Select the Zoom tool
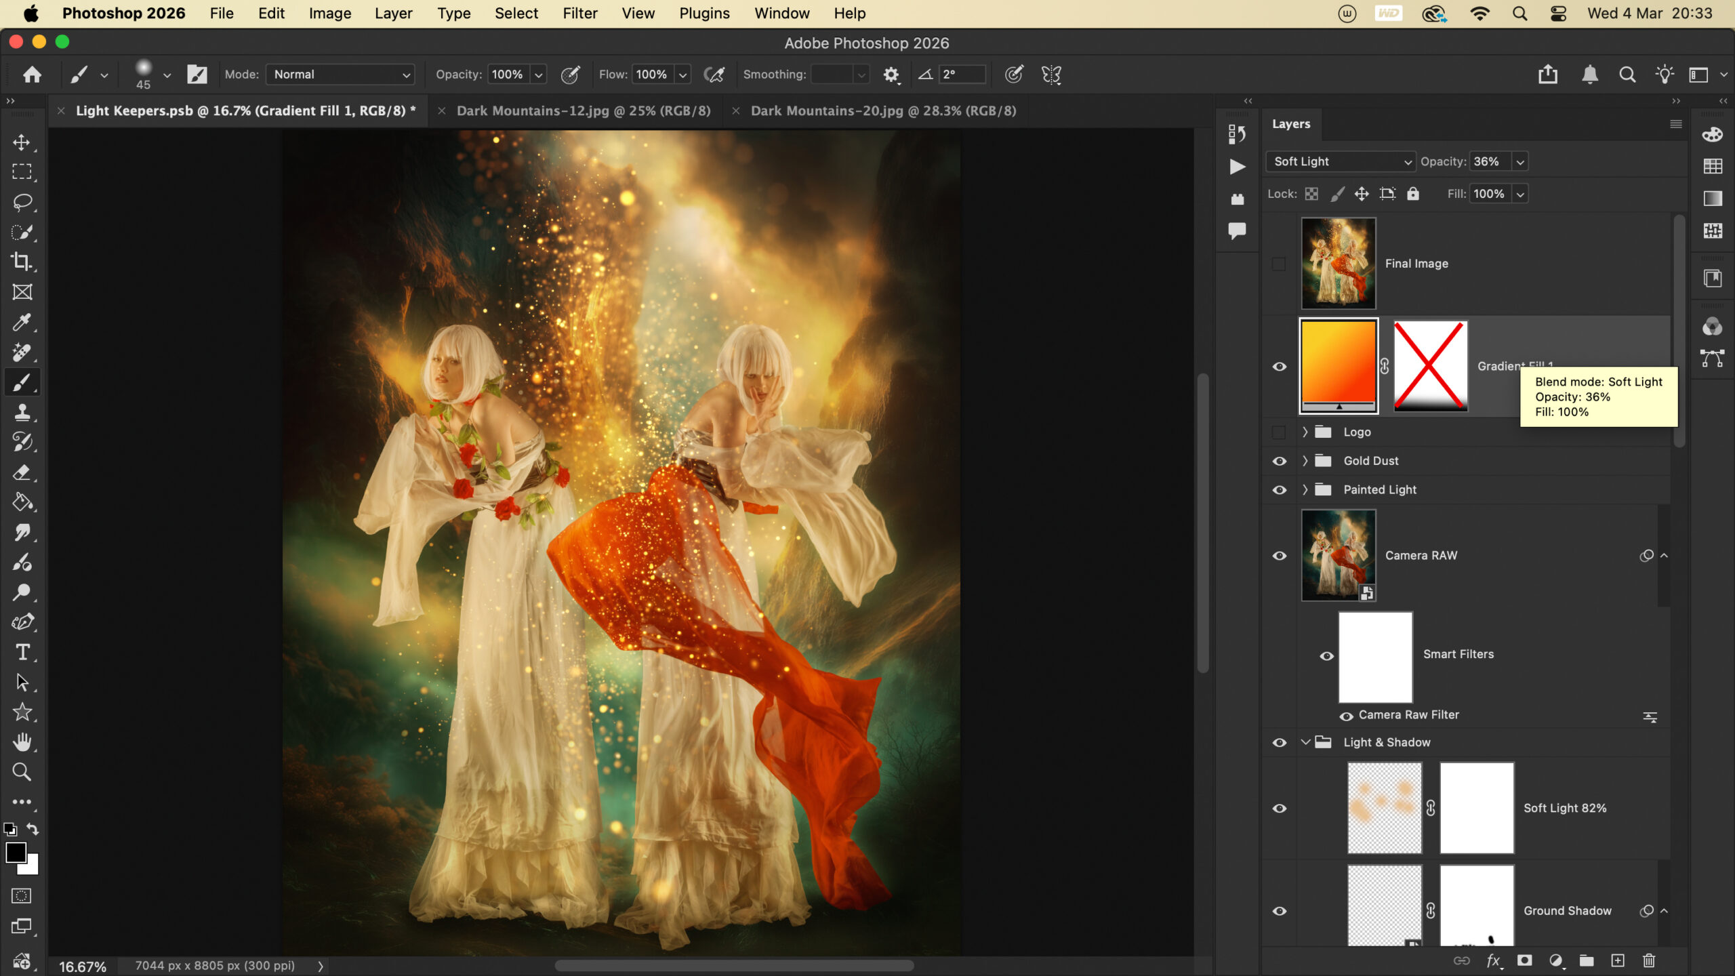 (x=22, y=771)
